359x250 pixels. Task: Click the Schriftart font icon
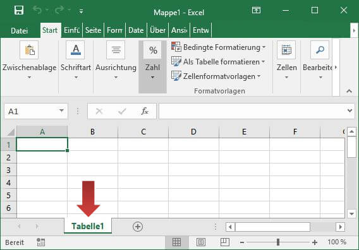[x=76, y=50]
